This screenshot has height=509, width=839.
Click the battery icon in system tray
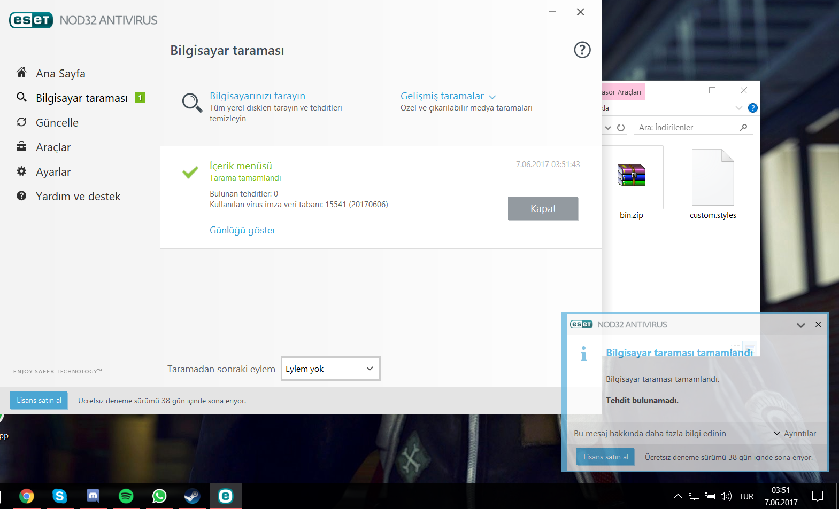[710, 496]
